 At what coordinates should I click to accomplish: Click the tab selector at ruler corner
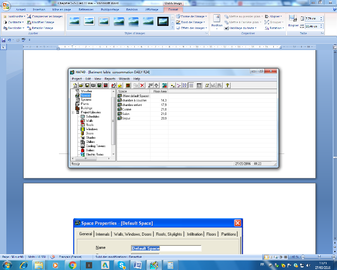tap(4, 47)
